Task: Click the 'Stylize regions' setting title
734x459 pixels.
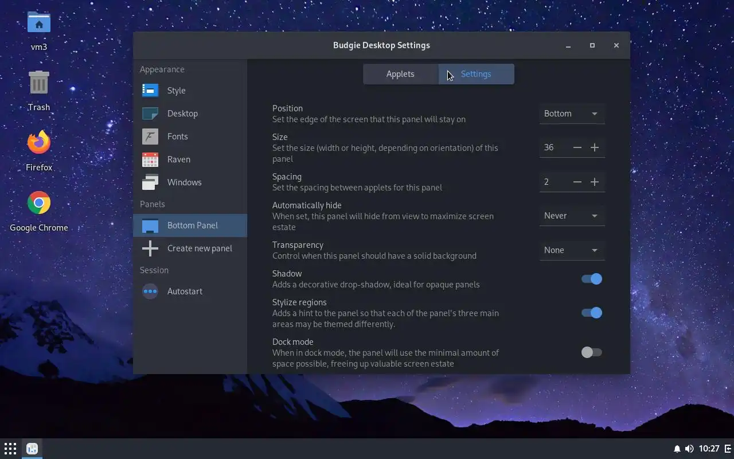Action: click(x=299, y=302)
